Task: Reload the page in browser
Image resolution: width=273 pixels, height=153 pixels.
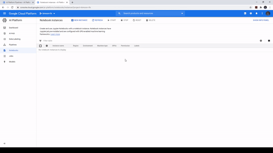Action: pos(12,7)
